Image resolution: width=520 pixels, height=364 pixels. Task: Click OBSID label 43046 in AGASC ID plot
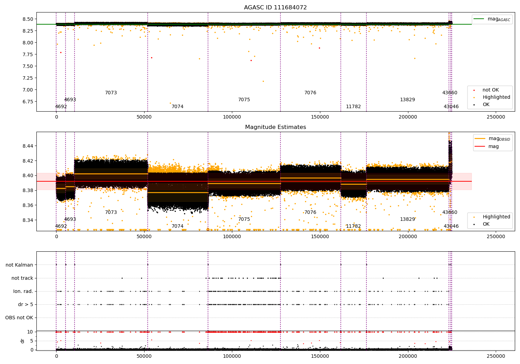click(451, 107)
